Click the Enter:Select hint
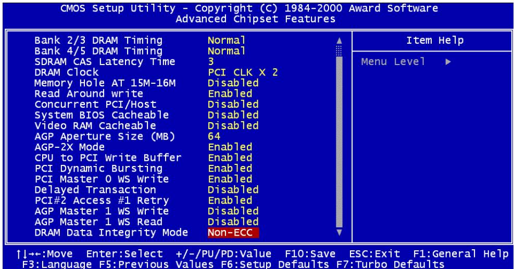Image resolution: width=514 pixels, height=269 pixels. click(124, 254)
